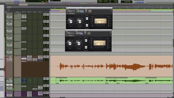The width and height of the screenshot is (174, 98).
Task: Select ratio 4 in bottom BF76
Action: (90, 47)
